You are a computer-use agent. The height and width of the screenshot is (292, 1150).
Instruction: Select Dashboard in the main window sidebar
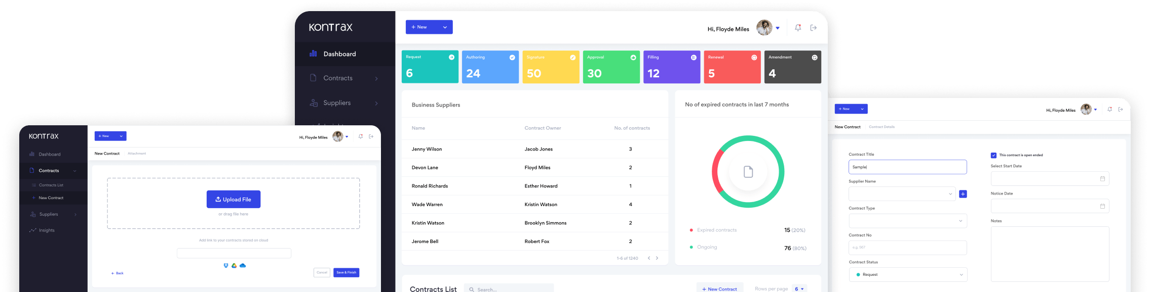coord(345,54)
